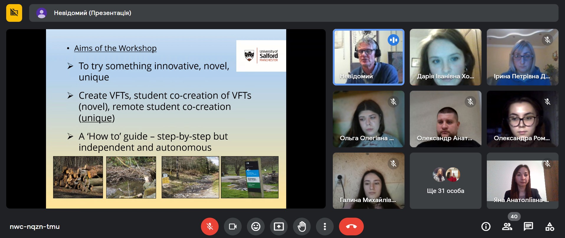Click presenter avatar beside Невідомий (Презентація)
The image size is (565, 238).
42,13
